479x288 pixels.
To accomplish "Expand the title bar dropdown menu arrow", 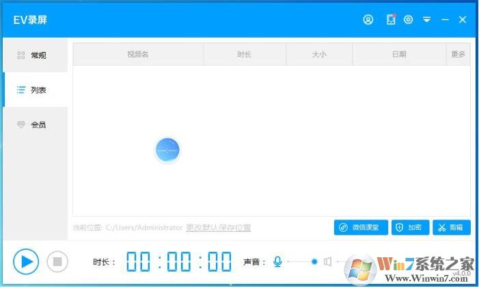I will click(427, 20).
